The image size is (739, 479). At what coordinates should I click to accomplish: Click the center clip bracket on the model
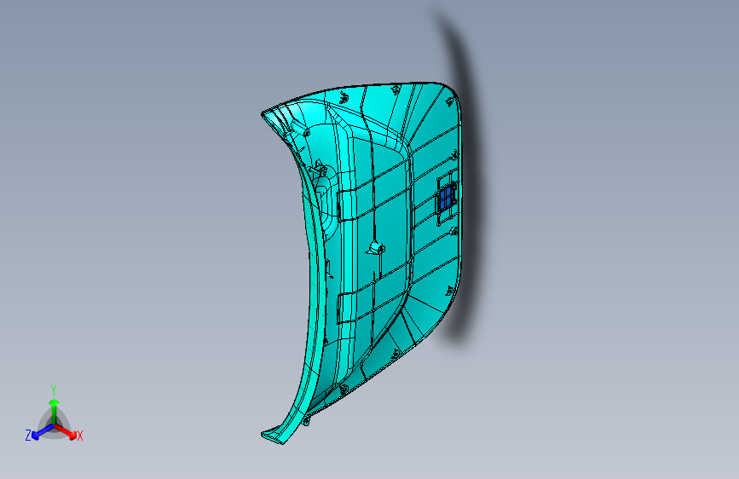tap(376, 248)
